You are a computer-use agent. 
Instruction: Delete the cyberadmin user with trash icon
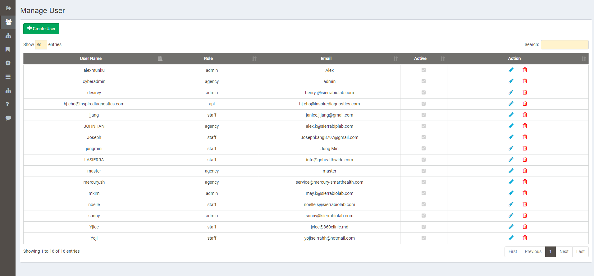(x=525, y=81)
